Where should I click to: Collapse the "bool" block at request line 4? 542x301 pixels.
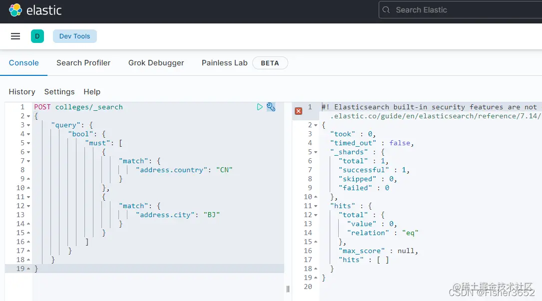pyautogui.click(x=28, y=134)
